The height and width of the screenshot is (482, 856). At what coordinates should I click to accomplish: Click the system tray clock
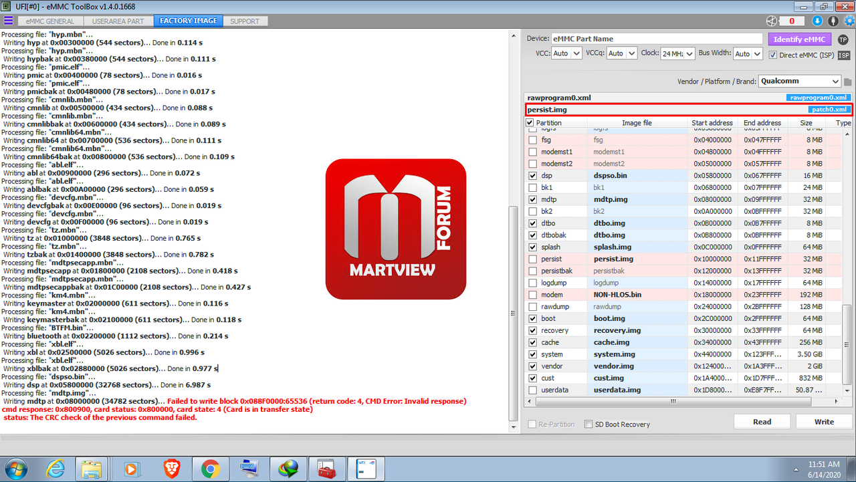pyautogui.click(x=823, y=469)
